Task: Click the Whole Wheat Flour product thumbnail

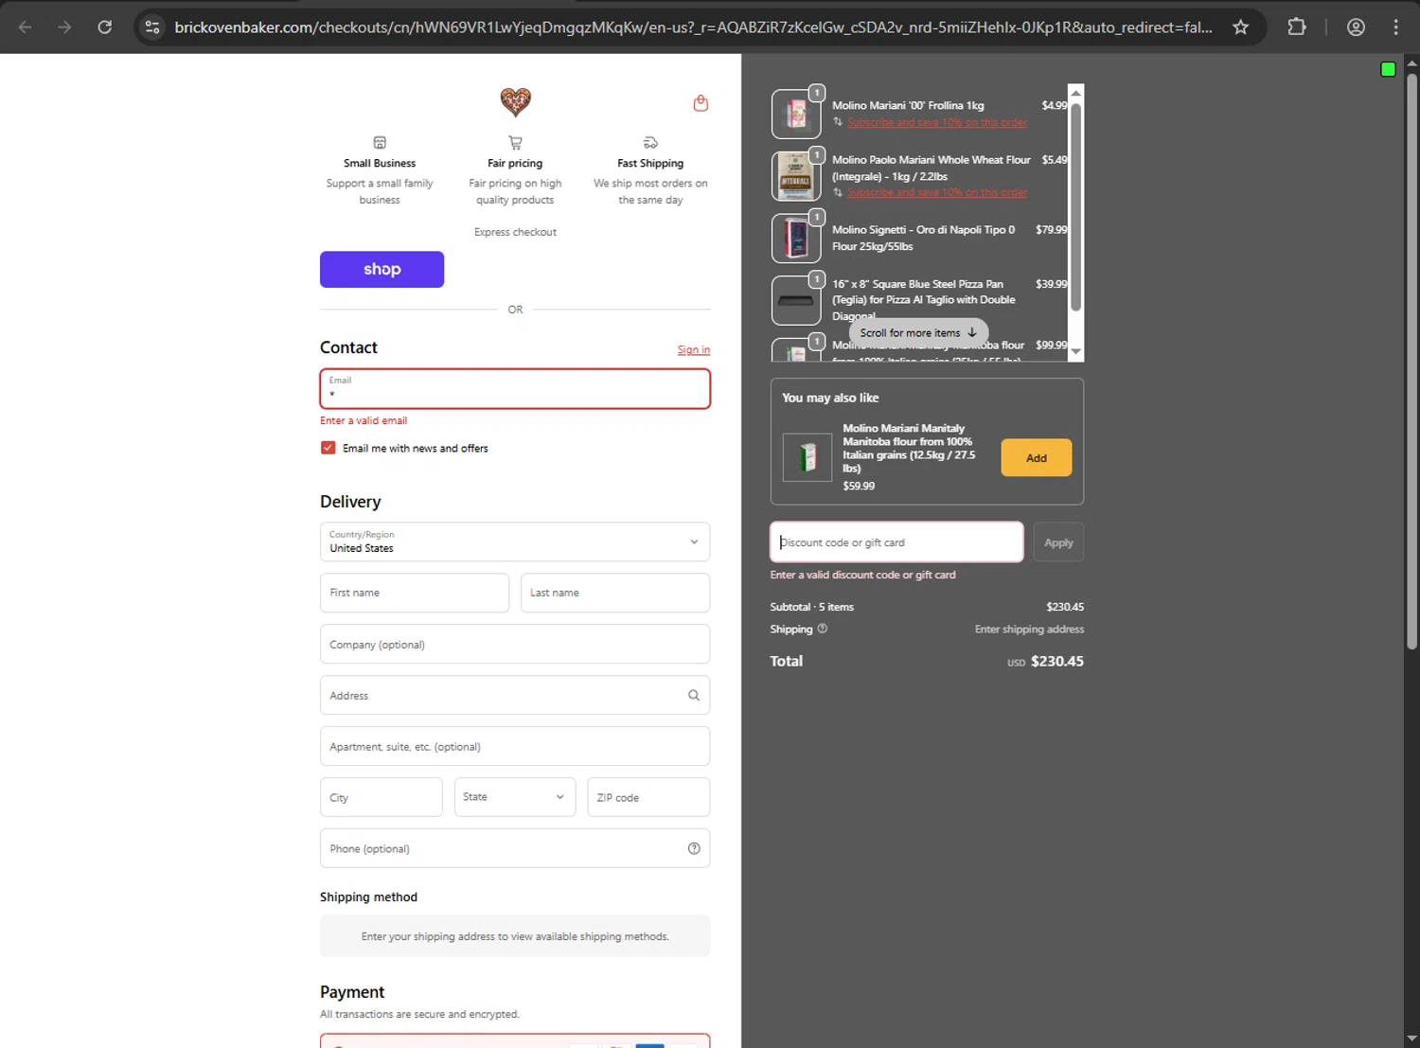Action: [796, 176]
